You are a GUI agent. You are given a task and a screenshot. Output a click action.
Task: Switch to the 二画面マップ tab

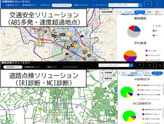(51, 67)
